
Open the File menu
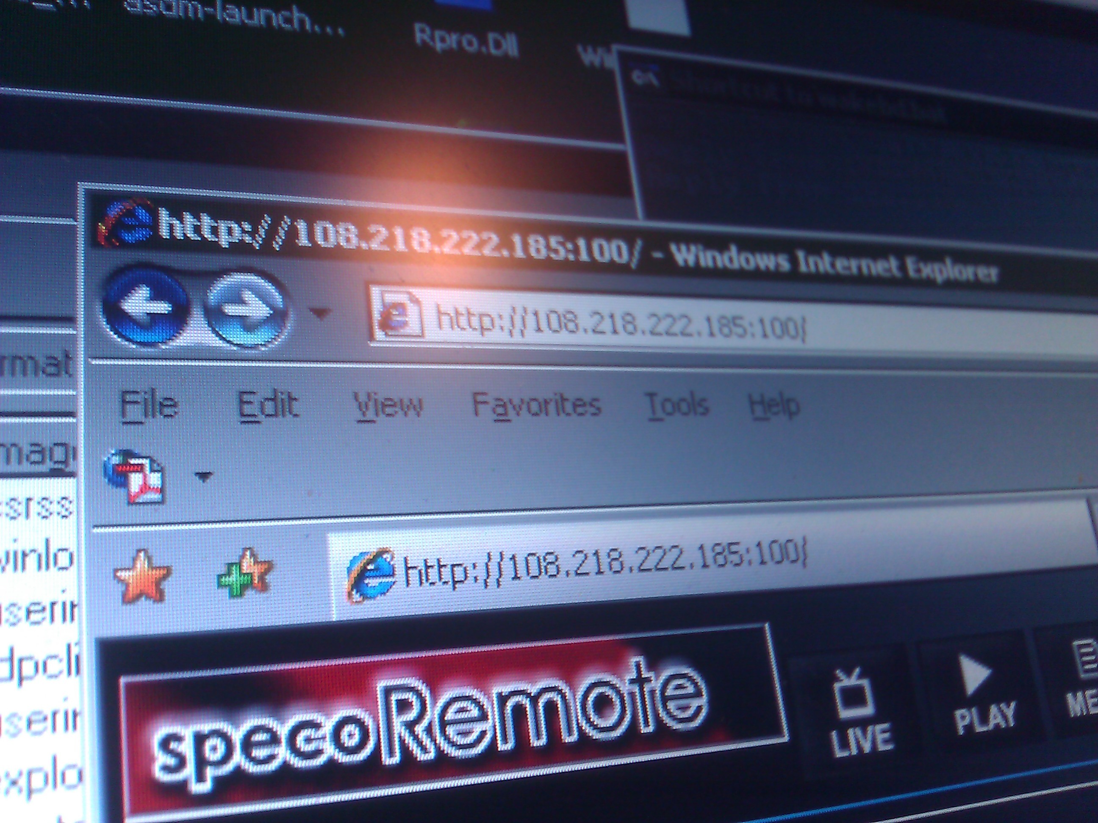149,405
